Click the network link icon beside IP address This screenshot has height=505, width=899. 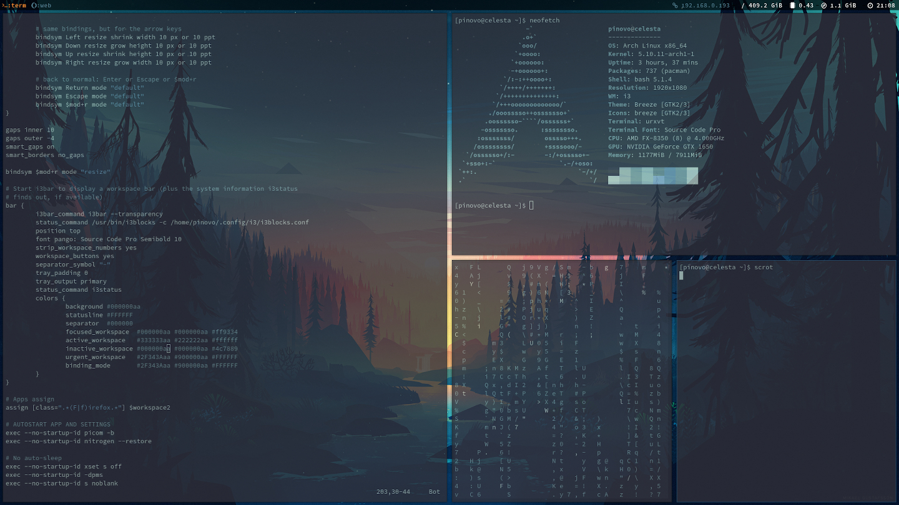(675, 5)
